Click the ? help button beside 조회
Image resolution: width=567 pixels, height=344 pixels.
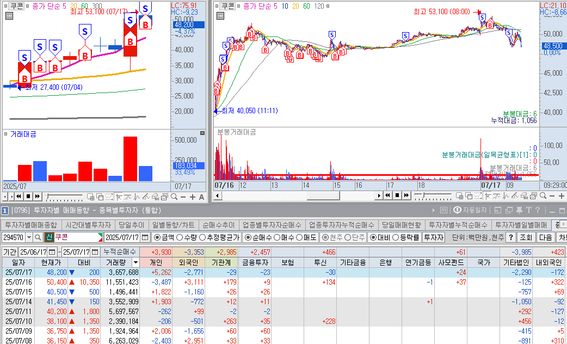coord(510,238)
